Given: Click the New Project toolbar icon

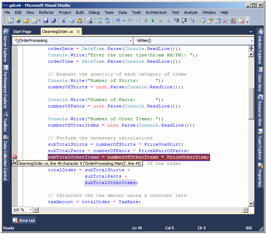Looking at the screenshot, I should (x=11, y=21).
